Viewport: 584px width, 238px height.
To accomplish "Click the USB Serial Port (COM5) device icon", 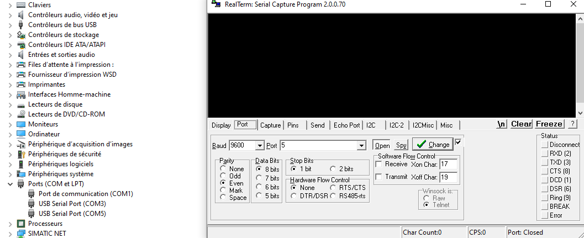I will [31, 214].
